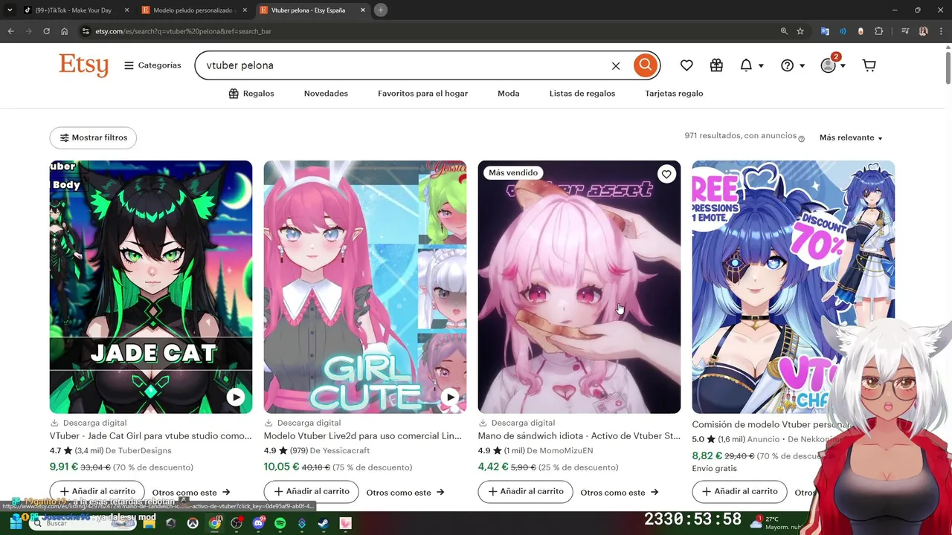This screenshot has width=952, height=535.
Task: Add MomoMizuEN listing to cart
Action: (526, 491)
